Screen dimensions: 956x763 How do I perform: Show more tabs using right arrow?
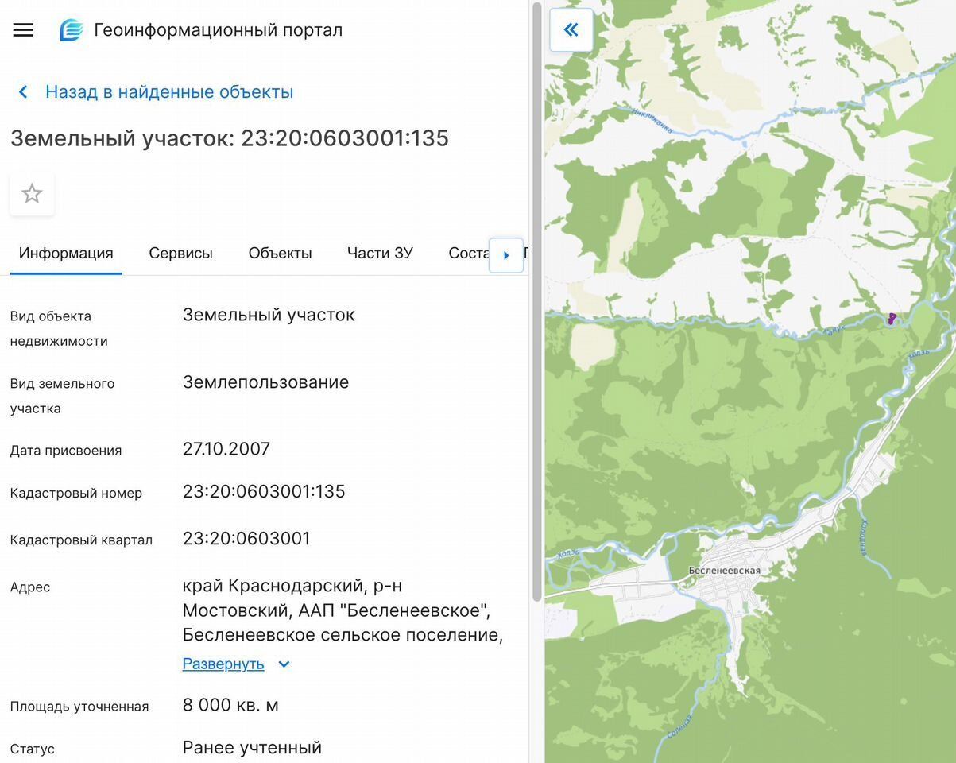(x=506, y=255)
